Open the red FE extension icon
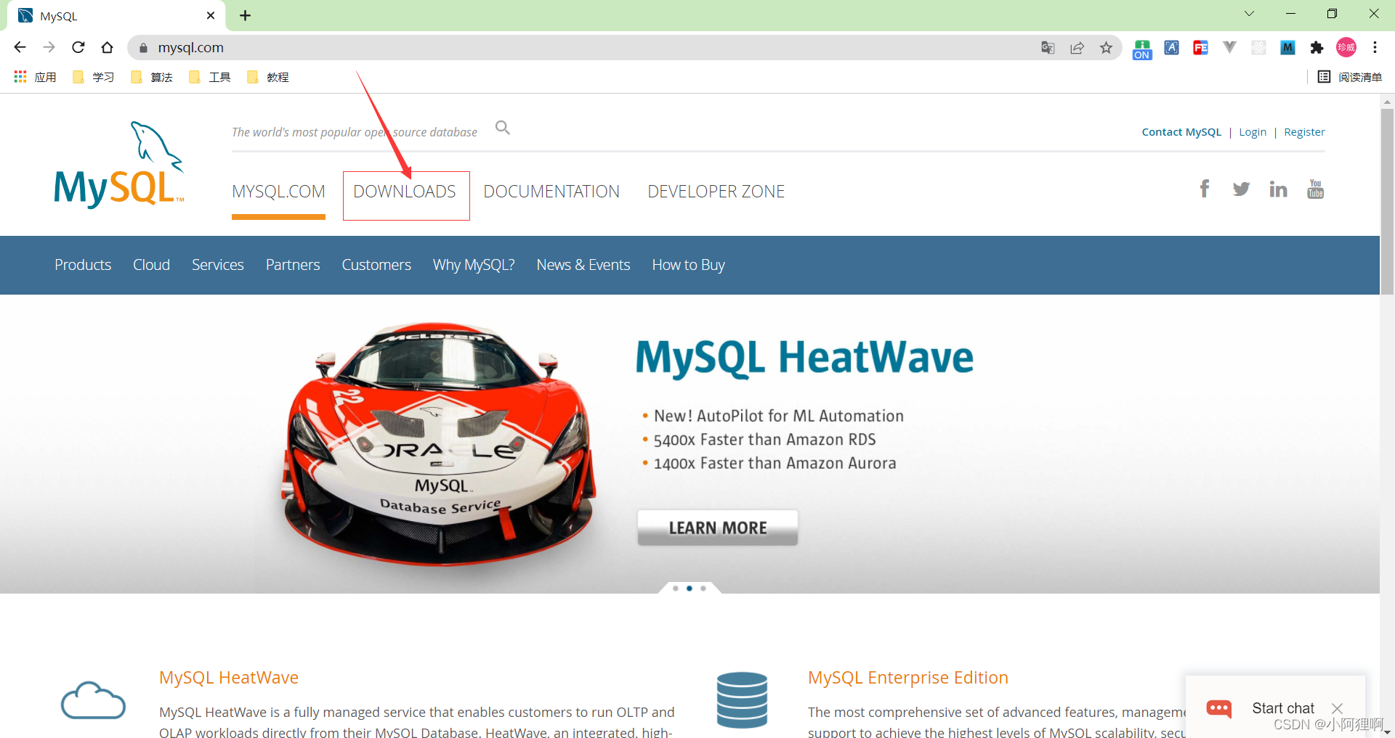This screenshot has width=1395, height=738. pyautogui.click(x=1200, y=48)
